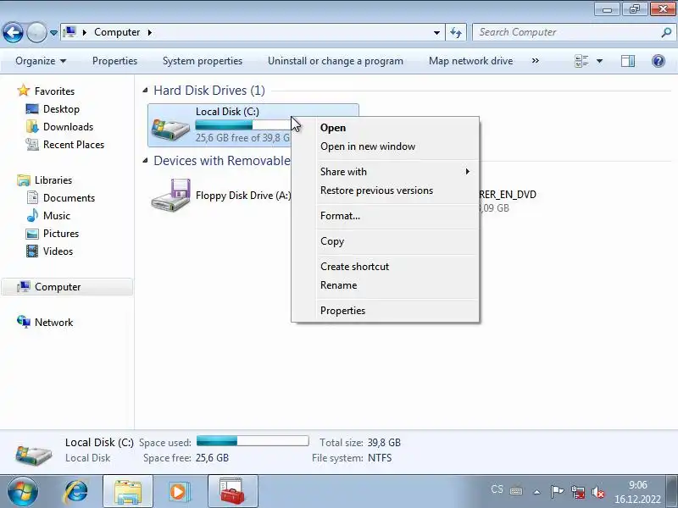The height and width of the screenshot is (508, 678).
Task: Open the Music library
Action: [56, 216]
